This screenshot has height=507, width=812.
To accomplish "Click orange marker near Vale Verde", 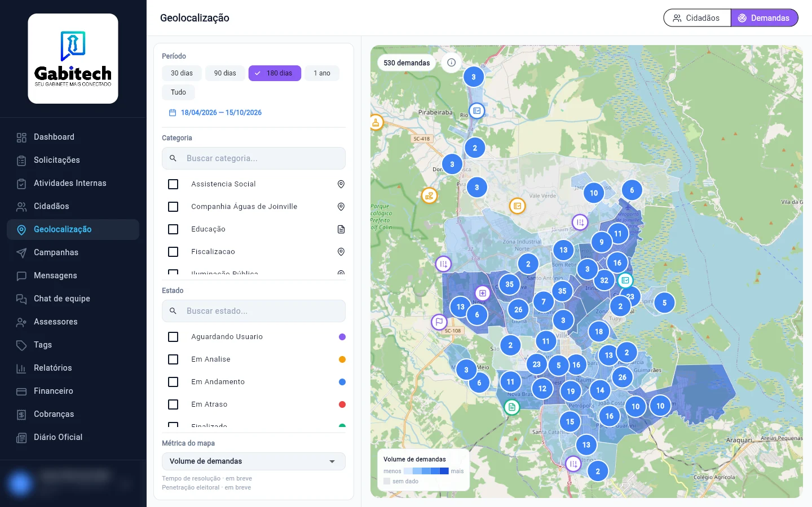I will point(517,206).
